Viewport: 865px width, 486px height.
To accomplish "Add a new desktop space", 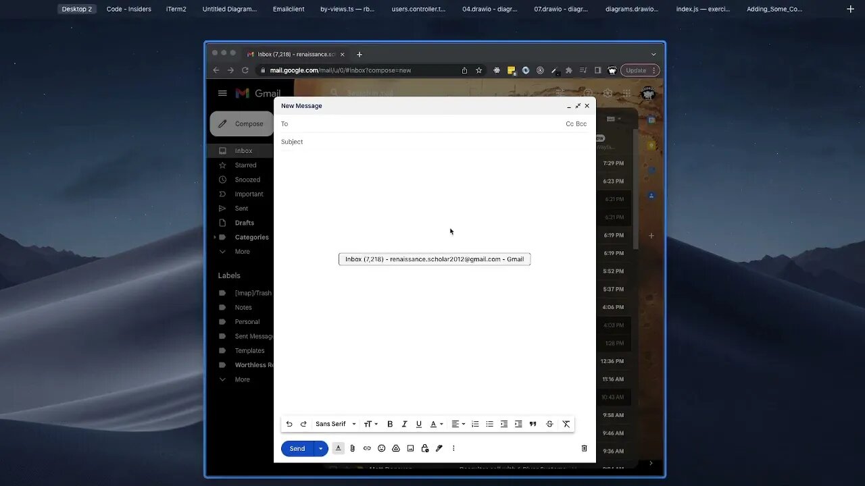I will pyautogui.click(x=850, y=9).
